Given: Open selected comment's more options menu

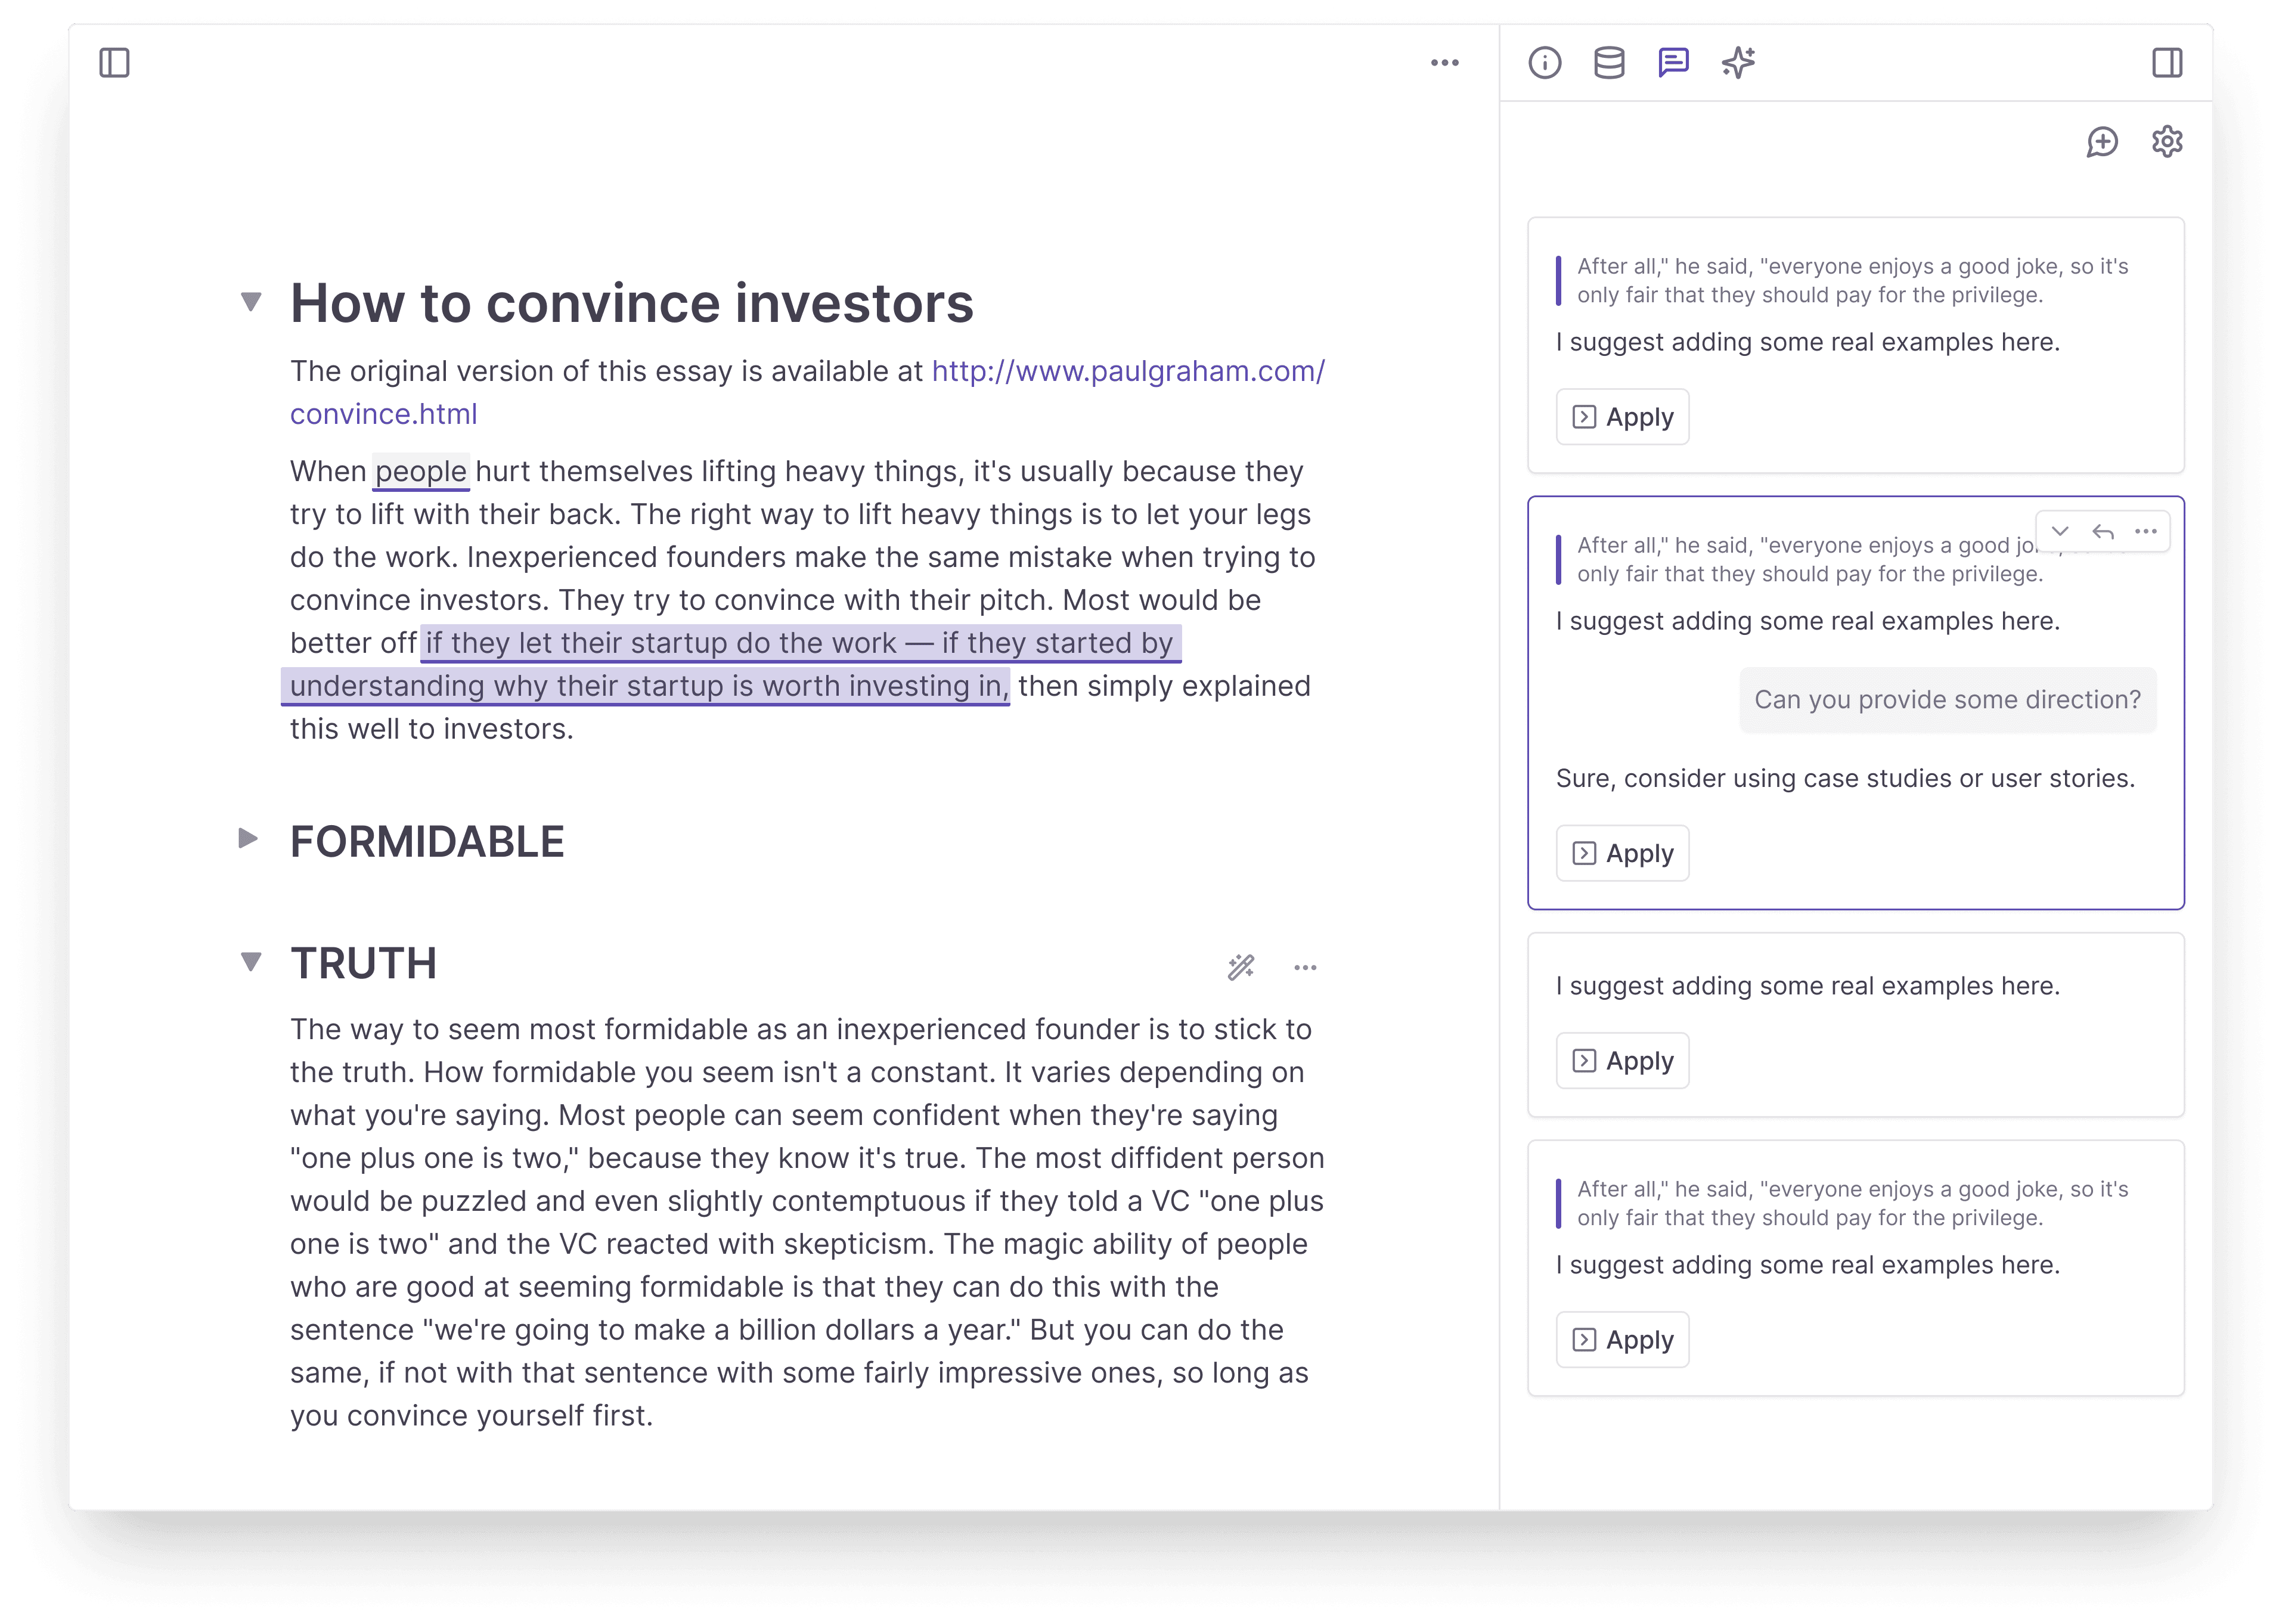Looking at the screenshot, I should 2146,531.
